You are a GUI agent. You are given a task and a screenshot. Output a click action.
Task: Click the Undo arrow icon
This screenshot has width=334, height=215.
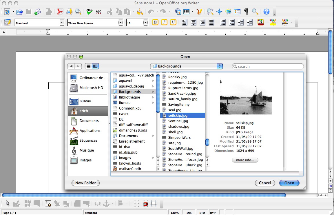tap(151, 12)
